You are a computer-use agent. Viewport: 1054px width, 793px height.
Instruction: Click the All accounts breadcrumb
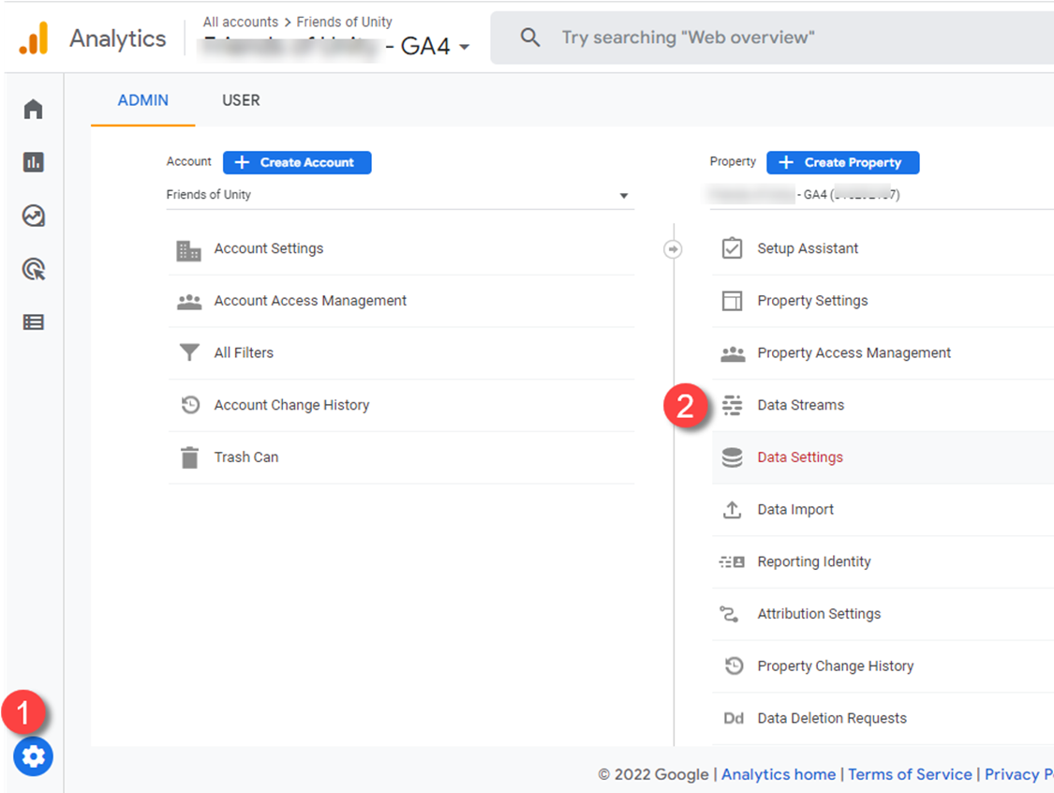tap(241, 22)
